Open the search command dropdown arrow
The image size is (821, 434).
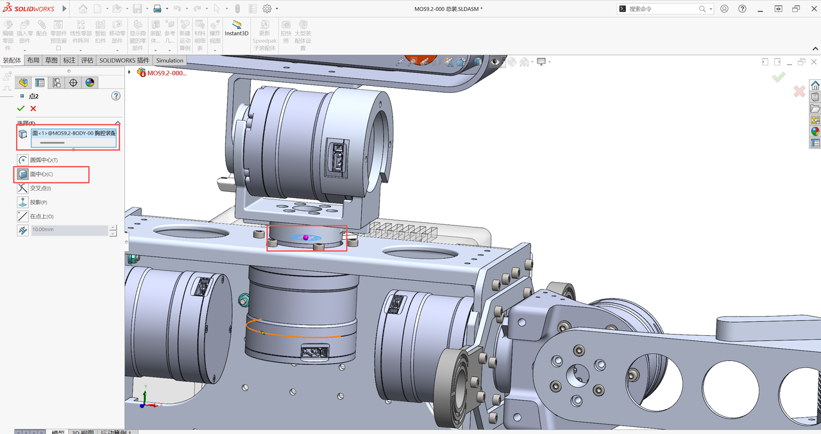711,9
